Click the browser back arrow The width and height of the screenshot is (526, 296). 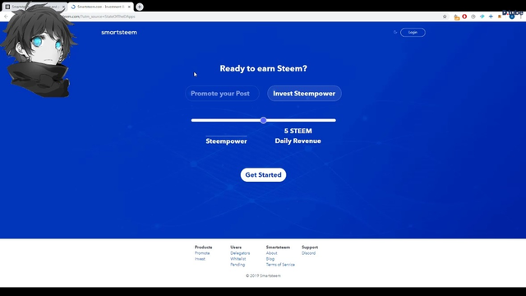[x=6, y=16]
